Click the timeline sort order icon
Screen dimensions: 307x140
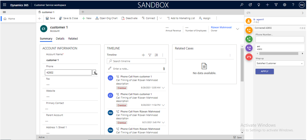click(x=156, y=55)
